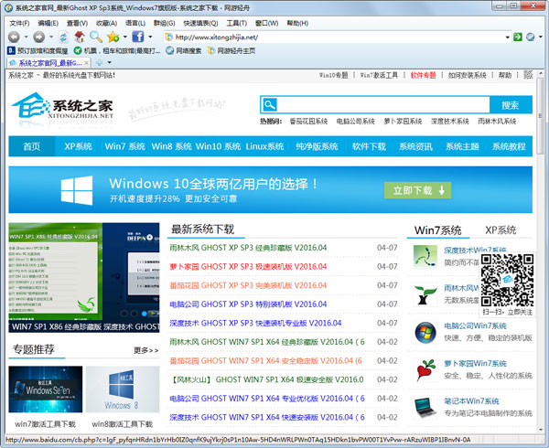Open the 收藏(A) menu
Viewport: 549px width, 448px height.
point(107,23)
